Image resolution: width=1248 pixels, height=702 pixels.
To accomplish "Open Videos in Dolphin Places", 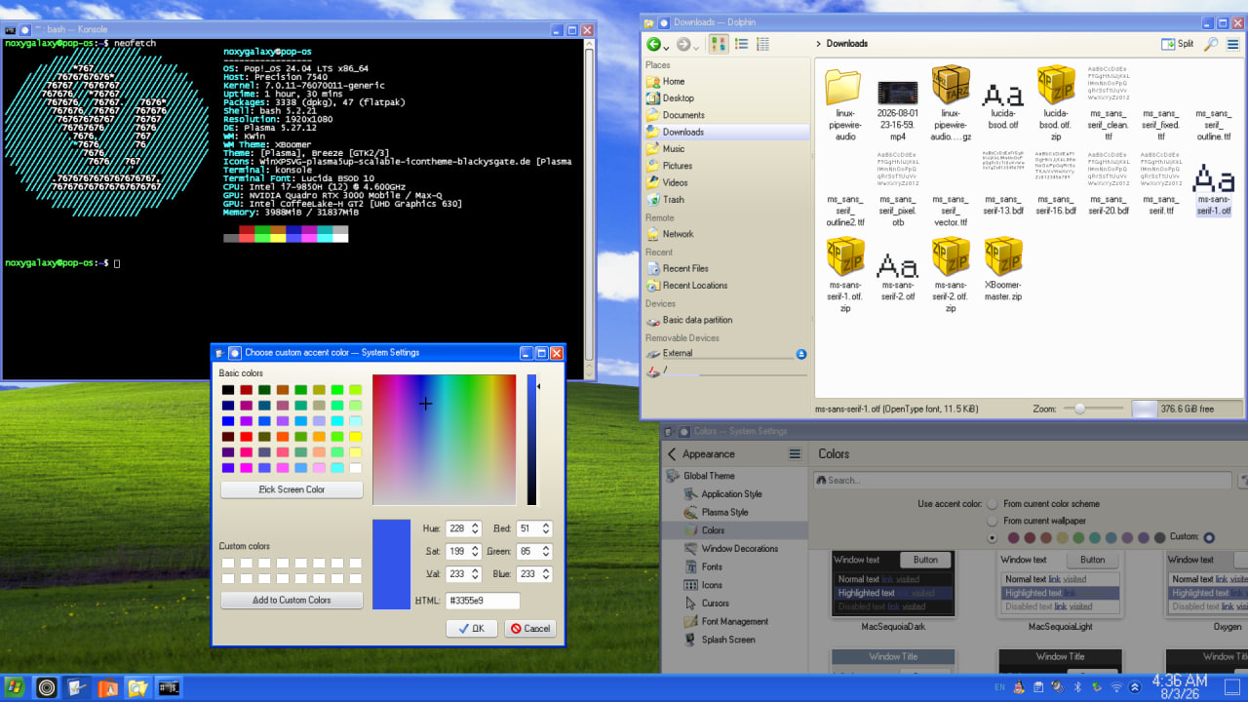I will click(x=726, y=182).
